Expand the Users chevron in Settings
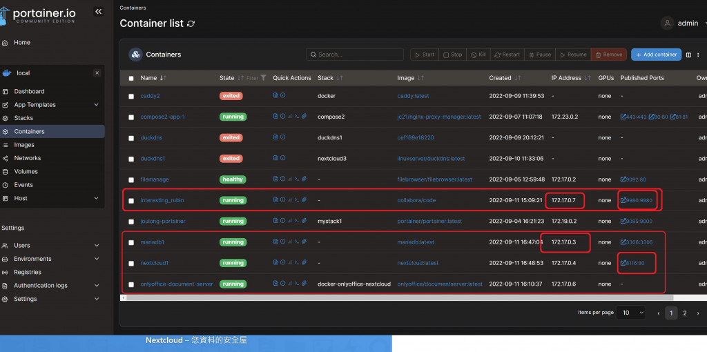Image resolution: width=707 pixels, height=352 pixels. 97,246
